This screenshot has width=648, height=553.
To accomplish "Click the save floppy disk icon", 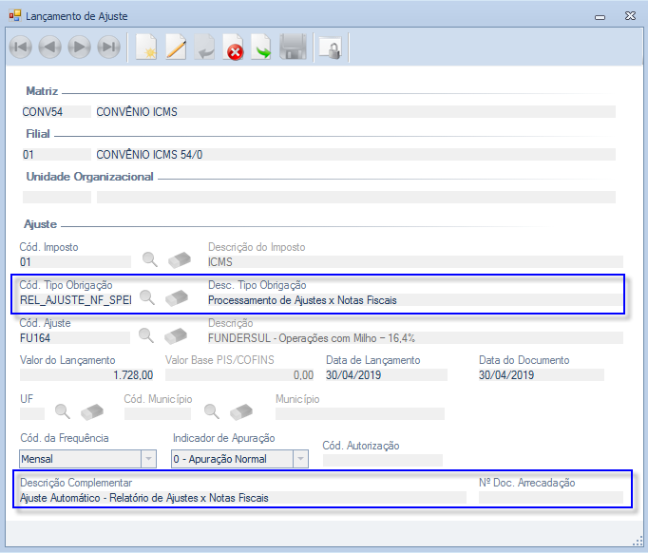I will point(292,48).
